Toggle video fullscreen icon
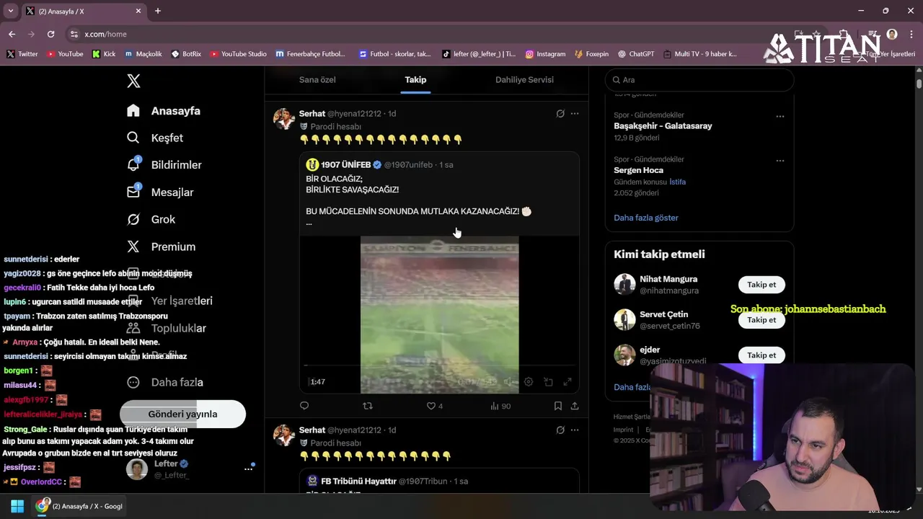923x519 pixels. [x=568, y=382]
